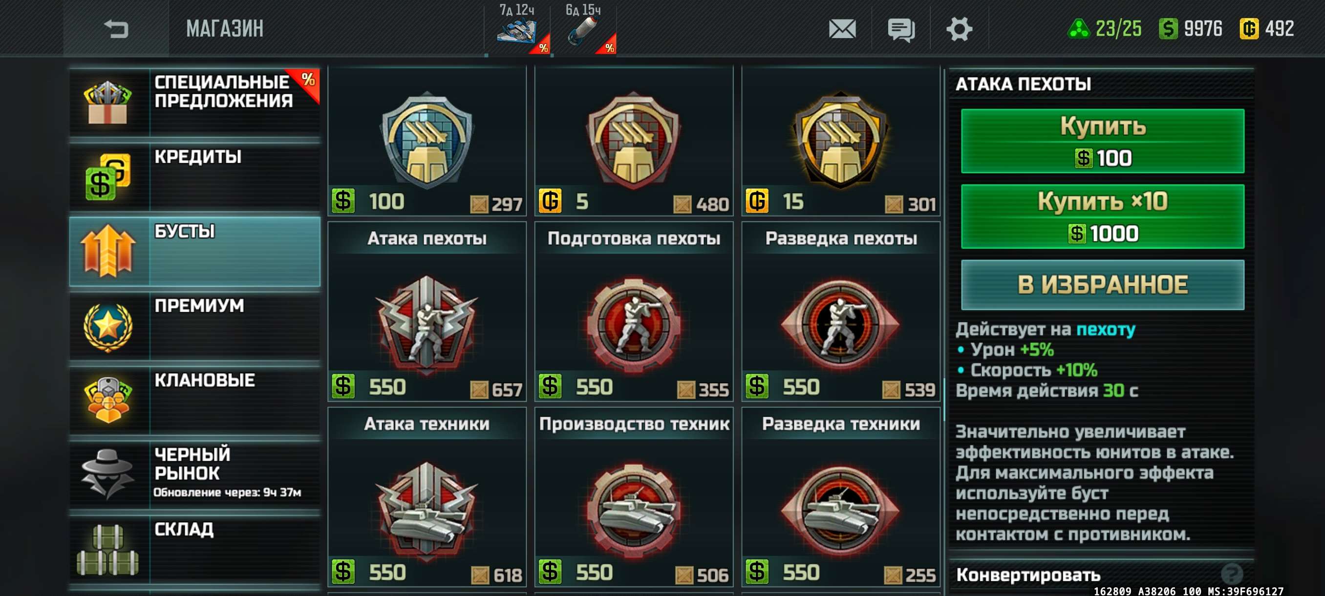Select the Атака техники boost
The width and height of the screenshot is (1325, 596).
coord(427,497)
